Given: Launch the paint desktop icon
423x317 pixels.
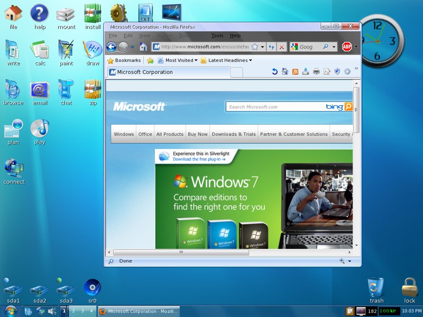Looking at the screenshot, I should click(x=66, y=53).
